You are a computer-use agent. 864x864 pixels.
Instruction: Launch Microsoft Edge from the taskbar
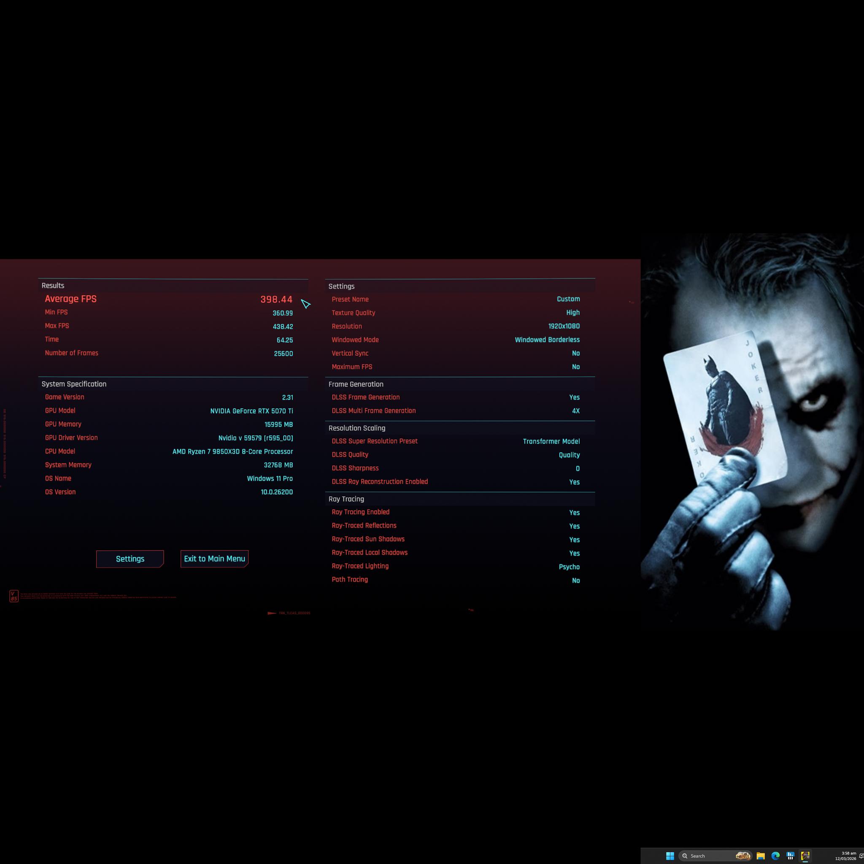point(775,856)
